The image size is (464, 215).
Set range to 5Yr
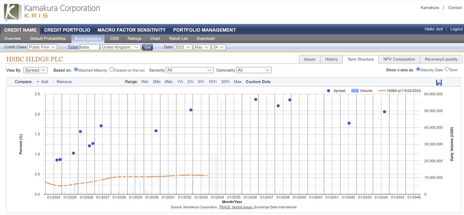tap(201, 82)
